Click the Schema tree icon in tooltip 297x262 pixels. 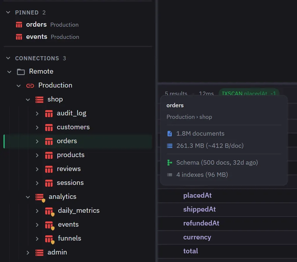170,163
